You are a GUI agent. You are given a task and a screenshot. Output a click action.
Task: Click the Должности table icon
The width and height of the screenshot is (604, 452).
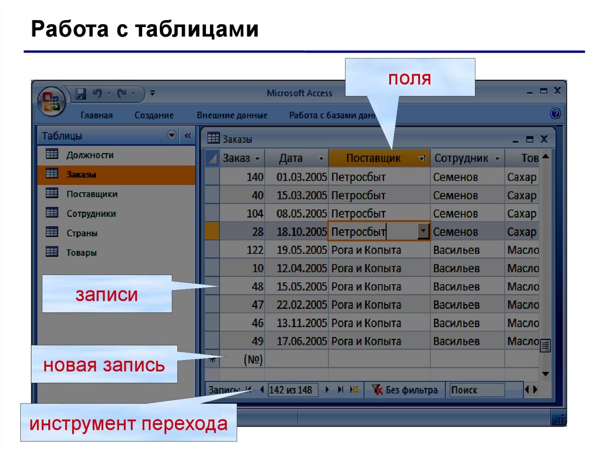(52, 154)
